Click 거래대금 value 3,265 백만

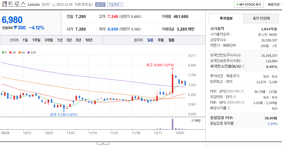[186, 29]
